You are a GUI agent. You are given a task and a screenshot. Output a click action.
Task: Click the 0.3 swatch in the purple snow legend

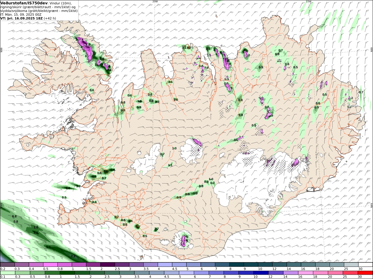22,265
